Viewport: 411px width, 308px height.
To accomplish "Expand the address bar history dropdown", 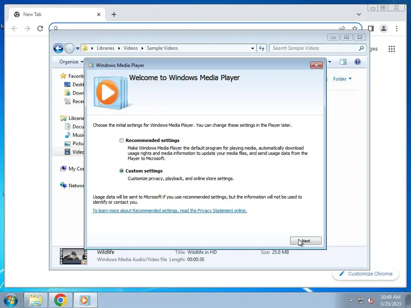I will 252,49.
